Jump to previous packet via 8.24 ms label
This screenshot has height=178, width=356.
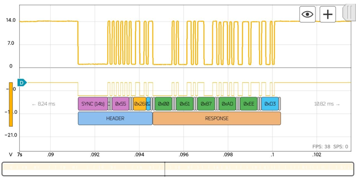point(43,104)
